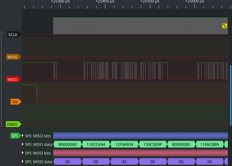
Task: Collapse the SPI: MOSI bits row
Action: (x=23, y=153)
